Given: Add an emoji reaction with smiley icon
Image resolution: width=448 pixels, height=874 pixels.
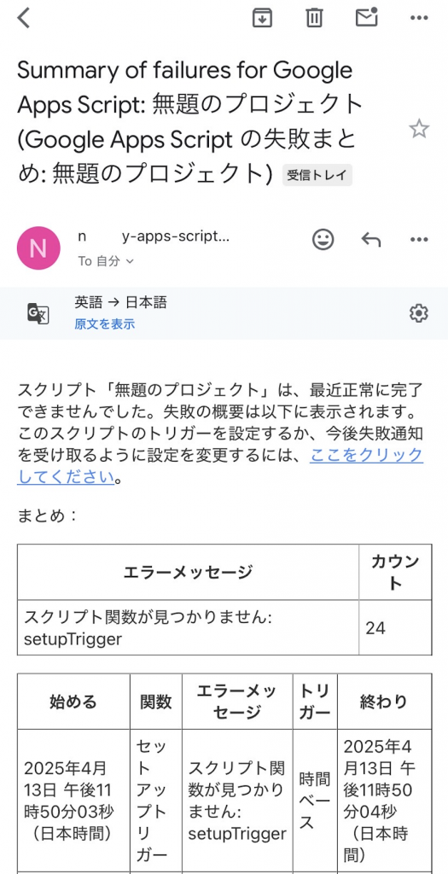Looking at the screenshot, I should [x=323, y=240].
